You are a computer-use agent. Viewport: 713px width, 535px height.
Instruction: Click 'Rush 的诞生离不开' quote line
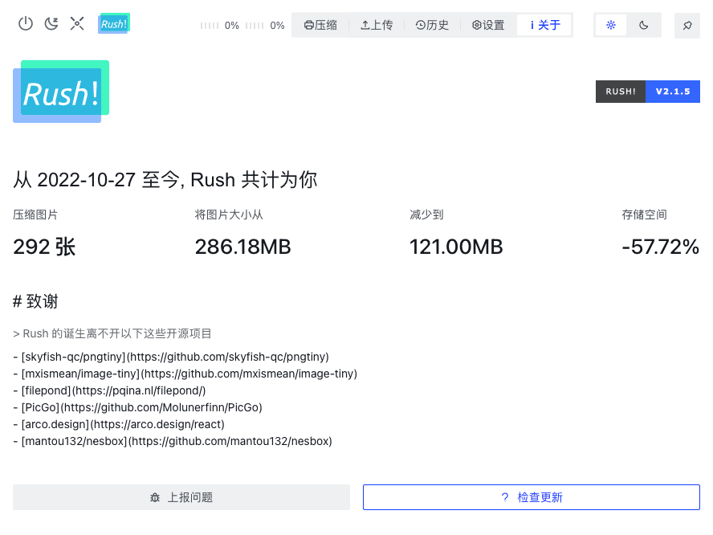(x=112, y=333)
